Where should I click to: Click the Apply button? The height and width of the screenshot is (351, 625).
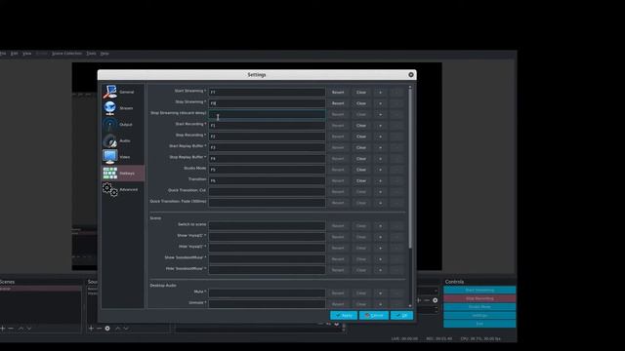click(x=344, y=316)
